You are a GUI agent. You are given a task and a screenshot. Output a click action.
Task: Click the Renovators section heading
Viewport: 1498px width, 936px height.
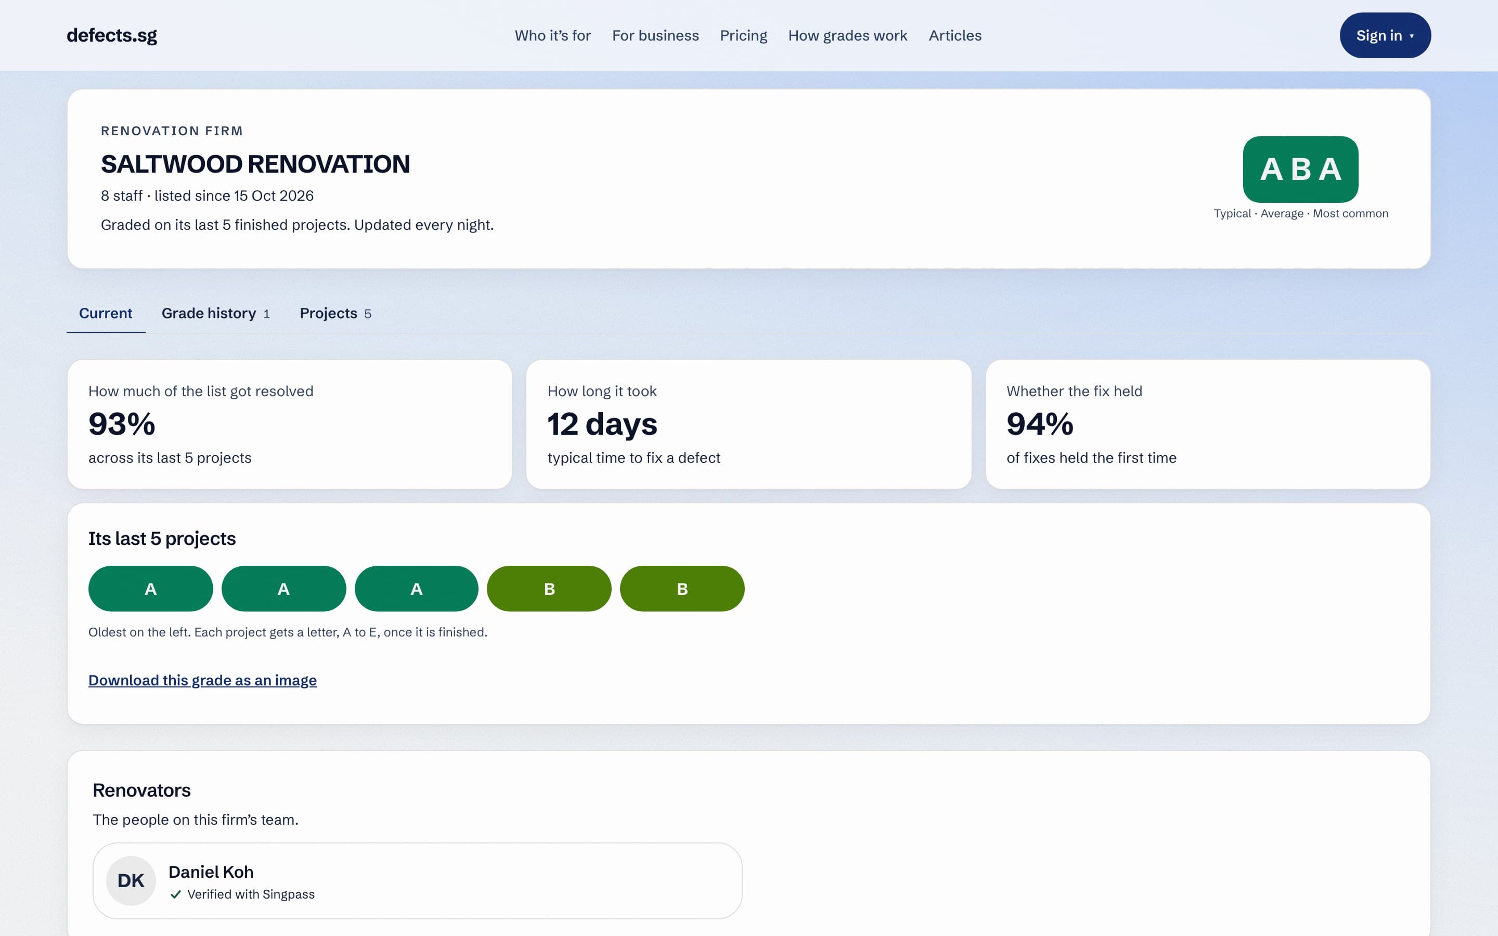(142, 790)
